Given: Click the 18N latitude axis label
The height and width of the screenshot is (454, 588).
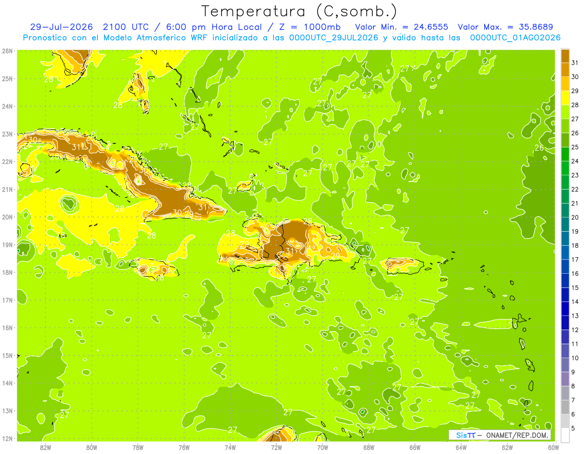Looking at the screenshot, I should [7, 272].
